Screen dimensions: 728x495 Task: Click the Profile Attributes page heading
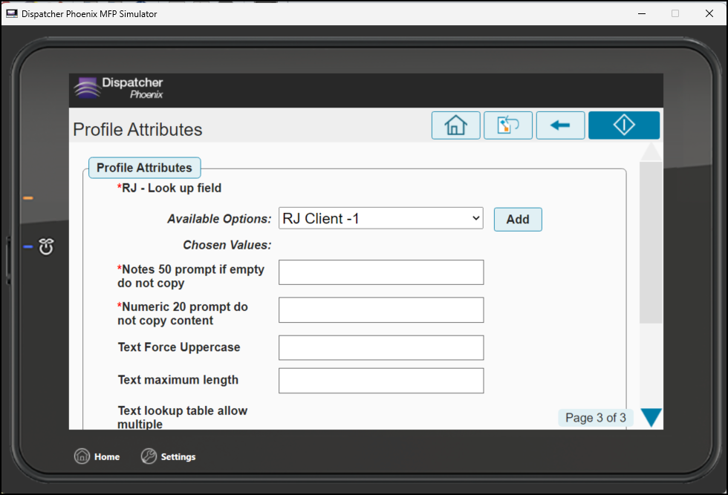(x=137, y=129)
